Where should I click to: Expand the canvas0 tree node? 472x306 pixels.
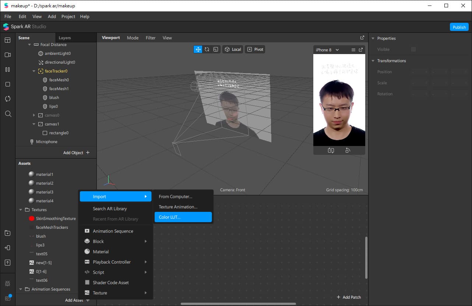(x=34, y=115)
